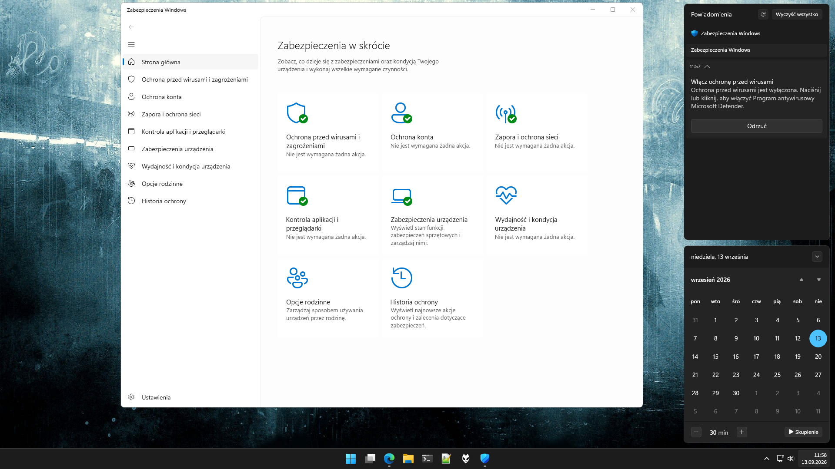Open Task View from taskbar

tap(370, 459)
